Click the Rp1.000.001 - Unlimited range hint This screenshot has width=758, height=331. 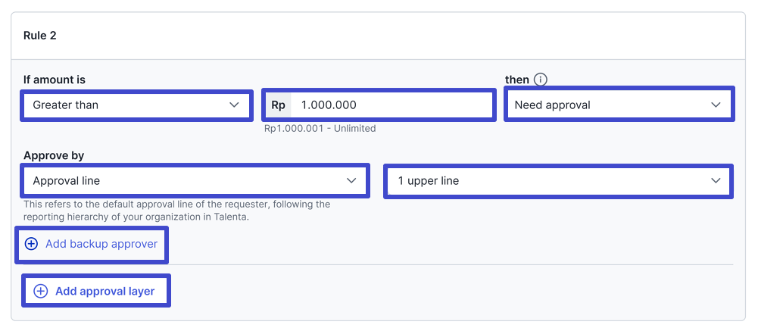click(x=320, y=129)
